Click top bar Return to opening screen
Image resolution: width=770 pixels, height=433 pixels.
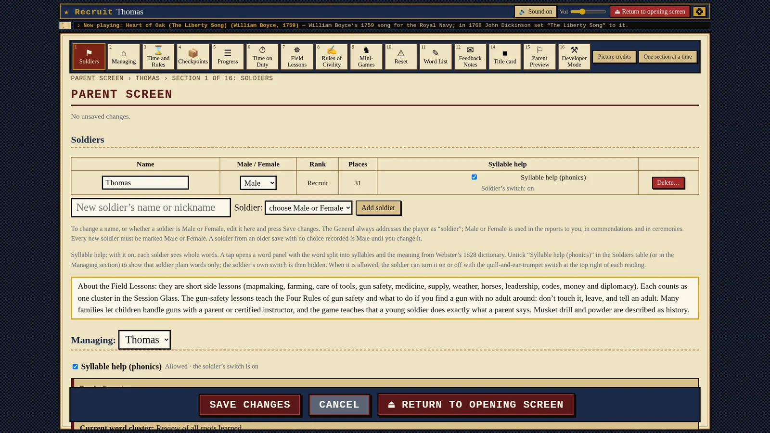(x=650, y=12)
